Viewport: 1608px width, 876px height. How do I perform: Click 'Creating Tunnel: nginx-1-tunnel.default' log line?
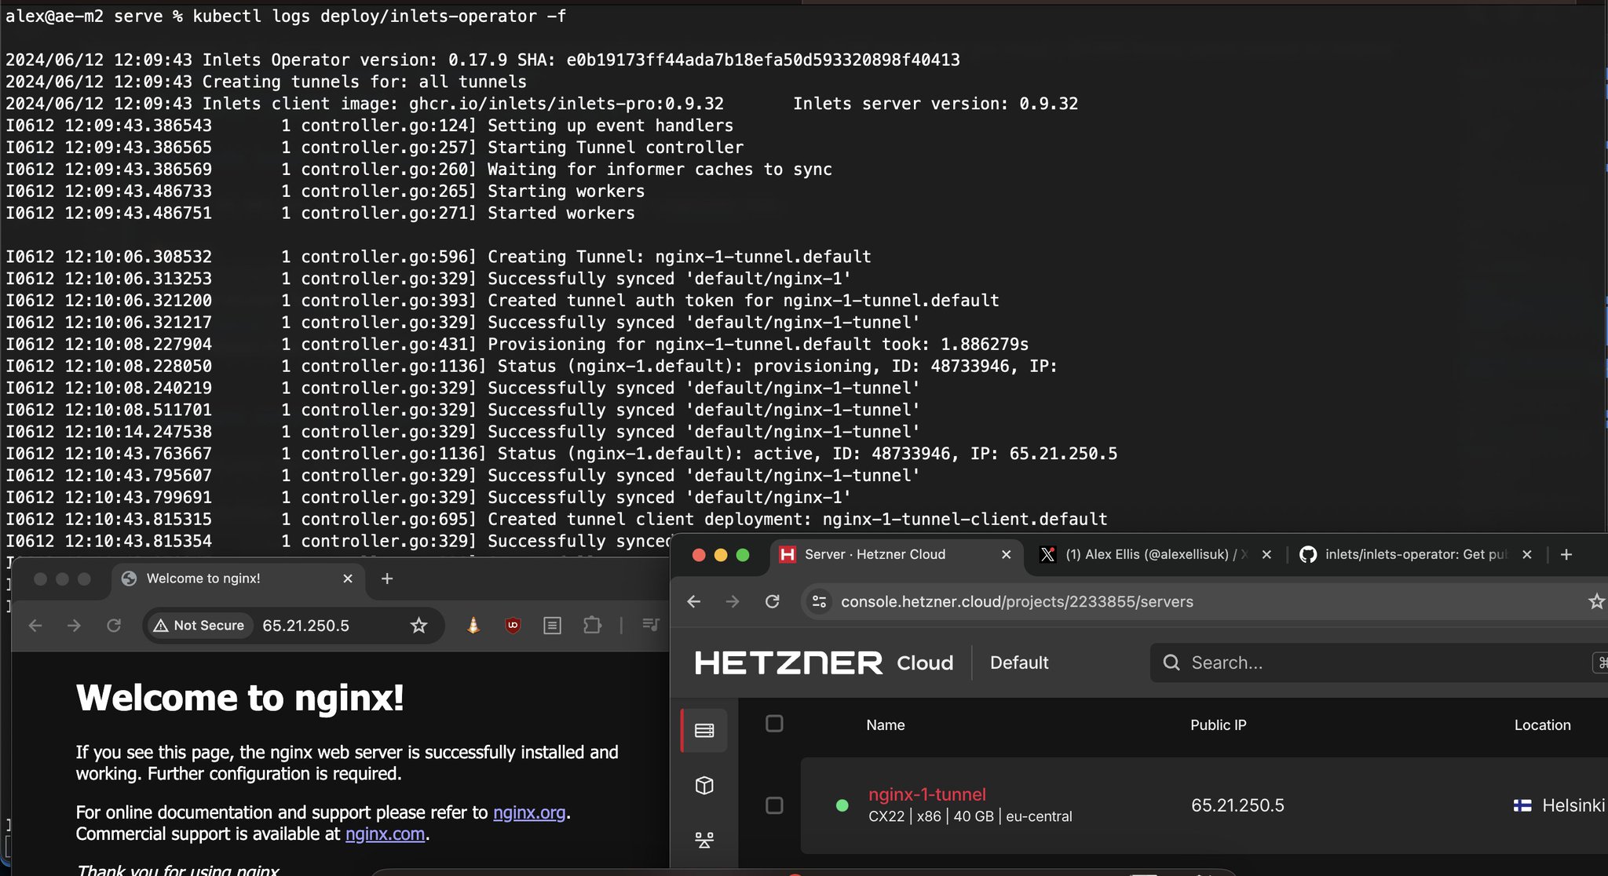coord(438,257)
